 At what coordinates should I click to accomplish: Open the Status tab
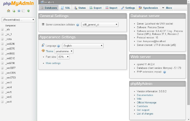pos(80,8)
